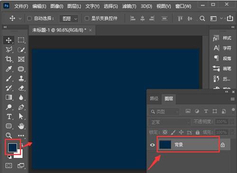Open the 文件(F) menu

[21, 6]
